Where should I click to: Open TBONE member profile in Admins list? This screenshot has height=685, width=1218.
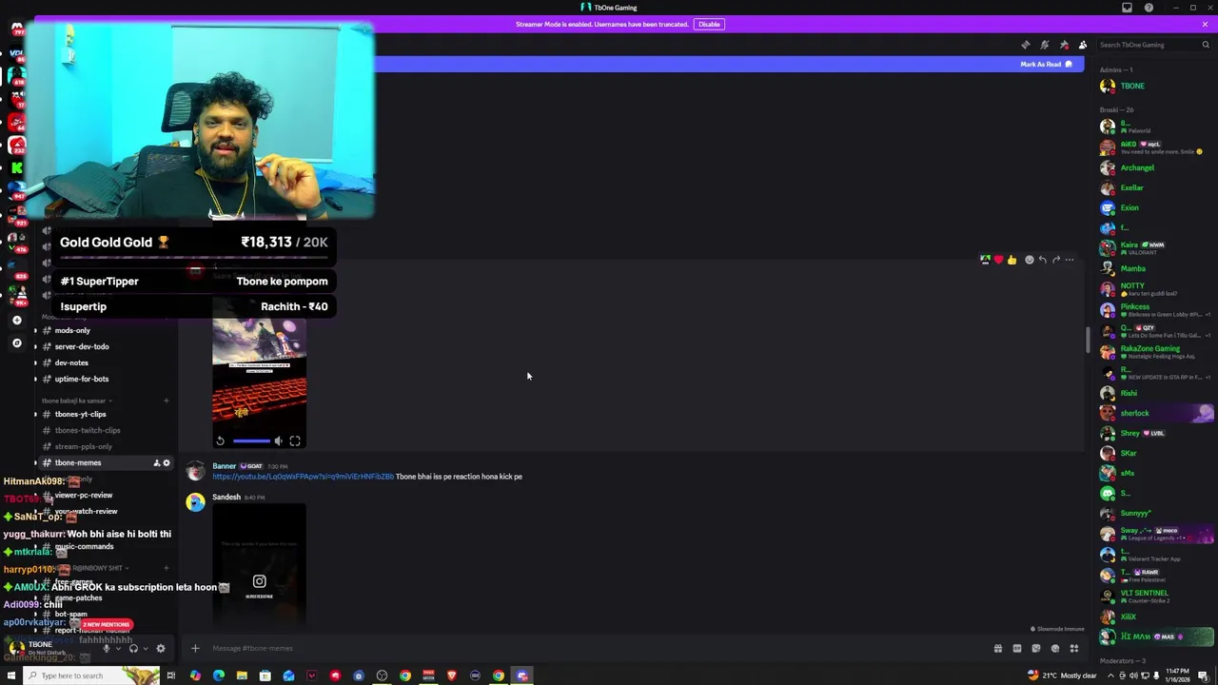pos(1155,86)
